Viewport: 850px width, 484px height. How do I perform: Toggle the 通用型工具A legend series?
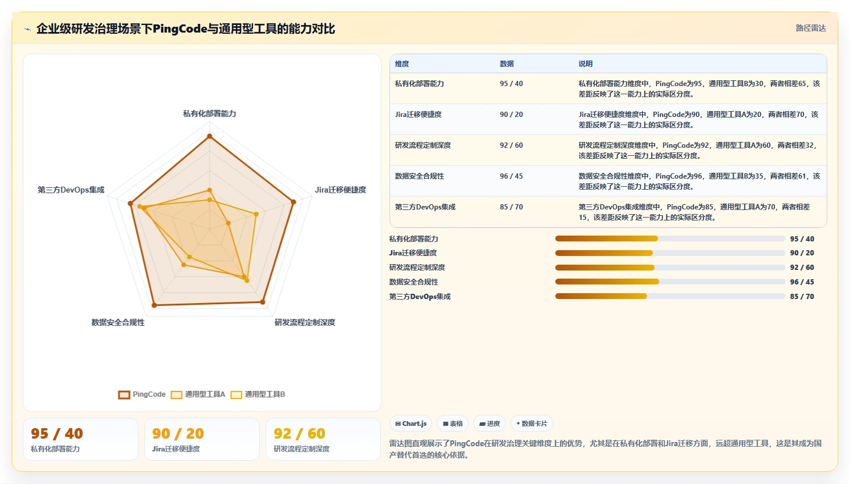click(x=198, y=394)
